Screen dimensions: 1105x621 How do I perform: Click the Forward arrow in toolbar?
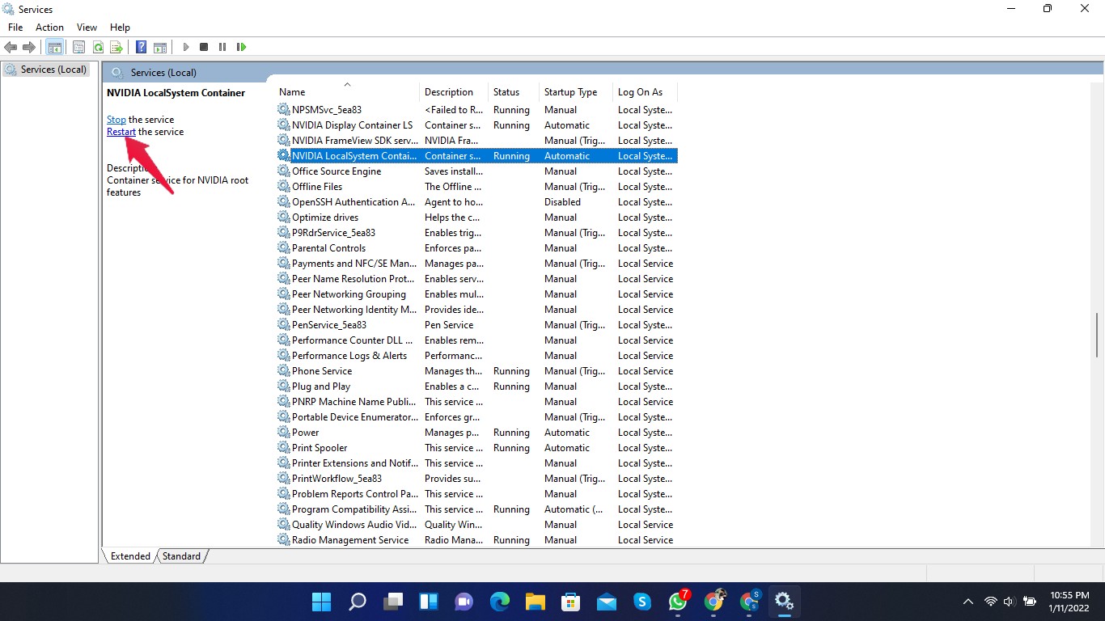tap(29, 48)
